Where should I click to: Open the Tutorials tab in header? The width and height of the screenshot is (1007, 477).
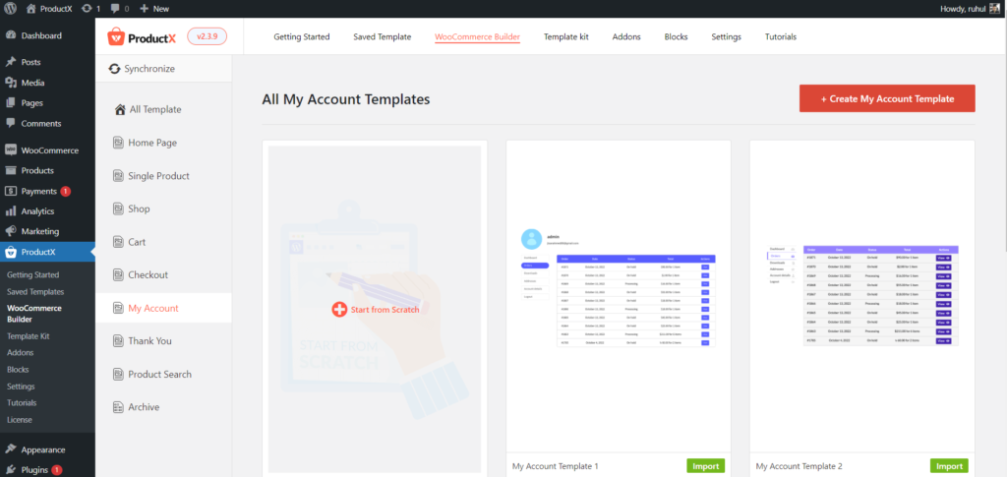781,36
